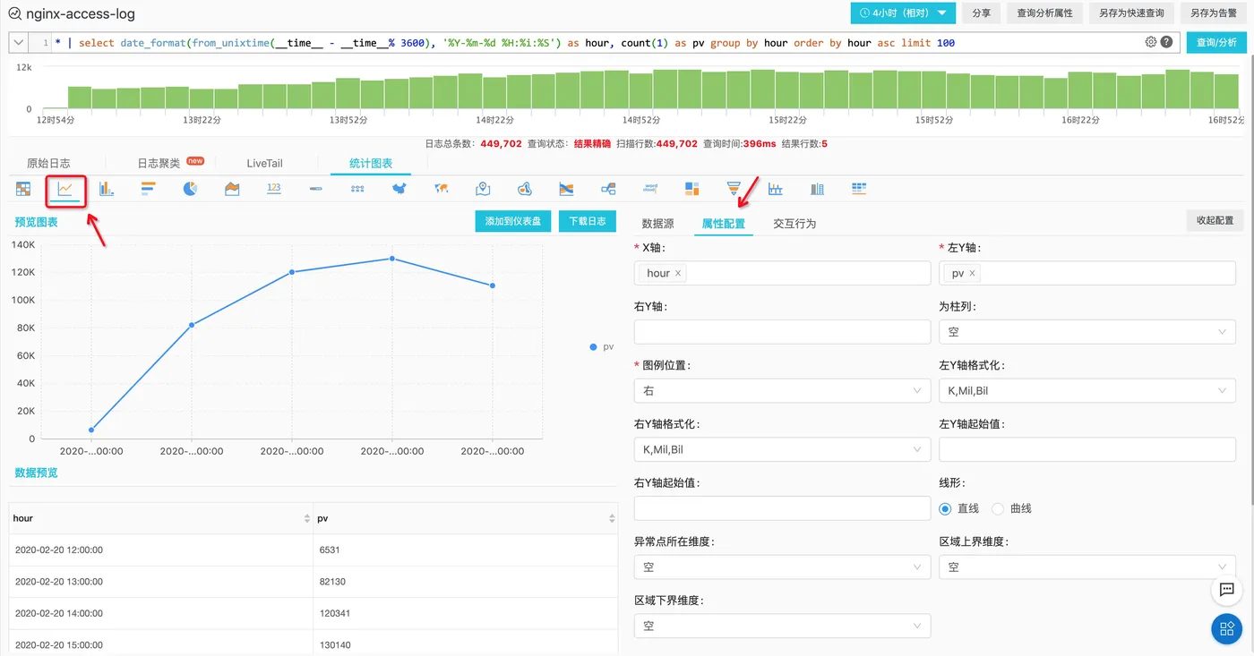Select the pie chart icon
Image resolution: width=1254 pixels, height=656 pixels.
coord(190,189)
